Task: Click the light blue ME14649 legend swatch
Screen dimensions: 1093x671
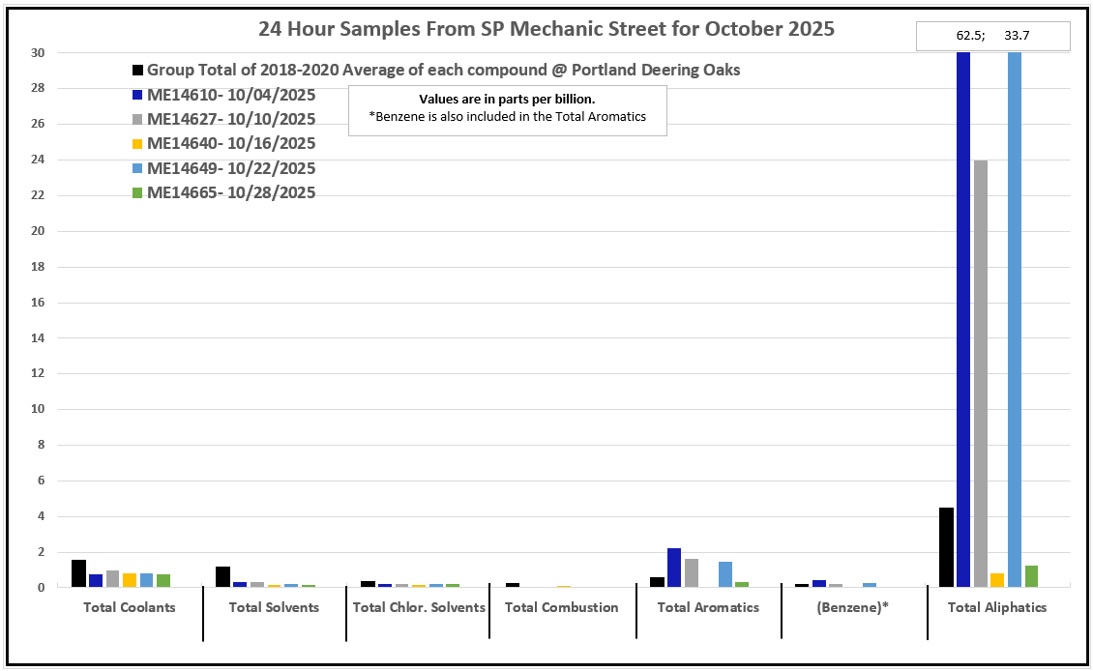Action: 137,168
